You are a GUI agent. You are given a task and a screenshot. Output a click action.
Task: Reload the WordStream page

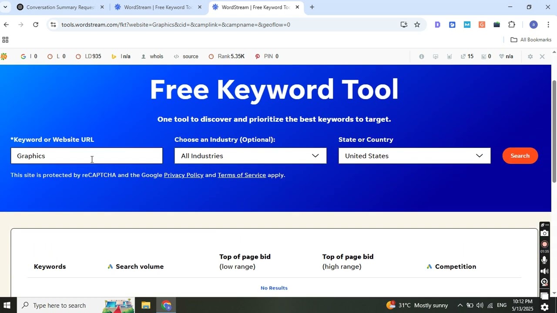pos(36,25)
